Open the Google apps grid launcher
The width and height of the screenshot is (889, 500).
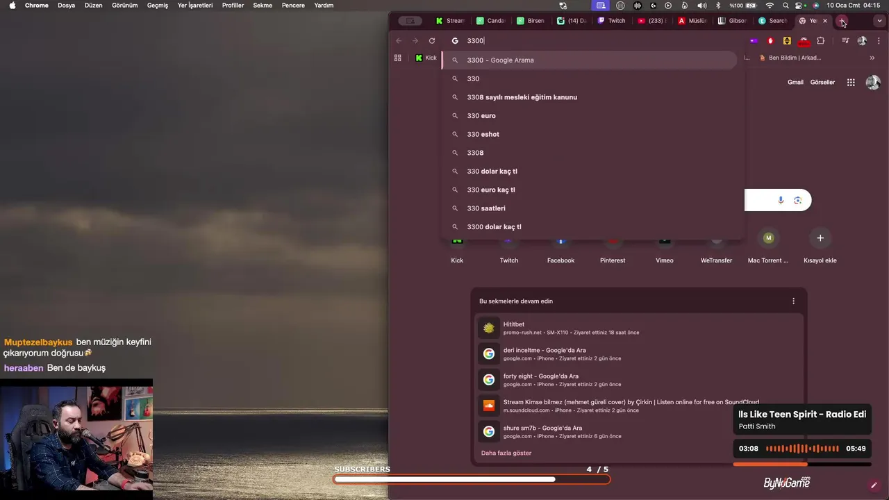pos(851,82)
